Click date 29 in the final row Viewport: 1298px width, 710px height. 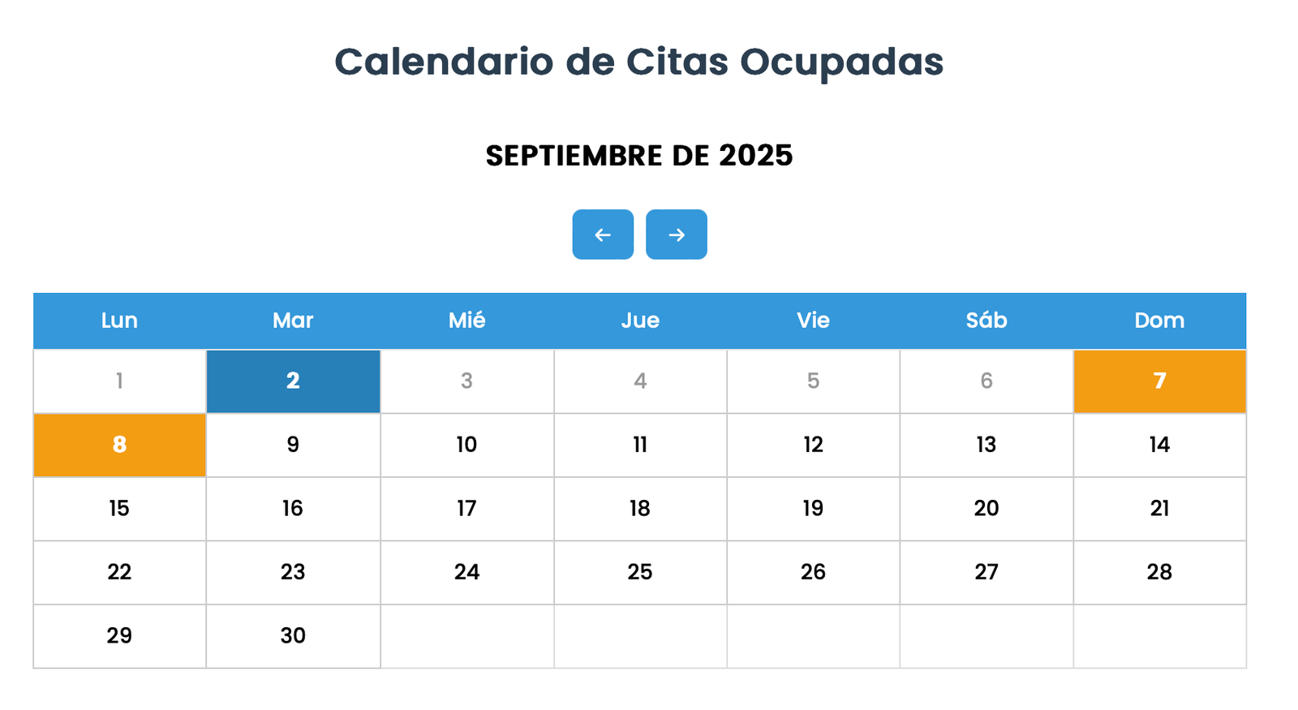pos(118,636)
